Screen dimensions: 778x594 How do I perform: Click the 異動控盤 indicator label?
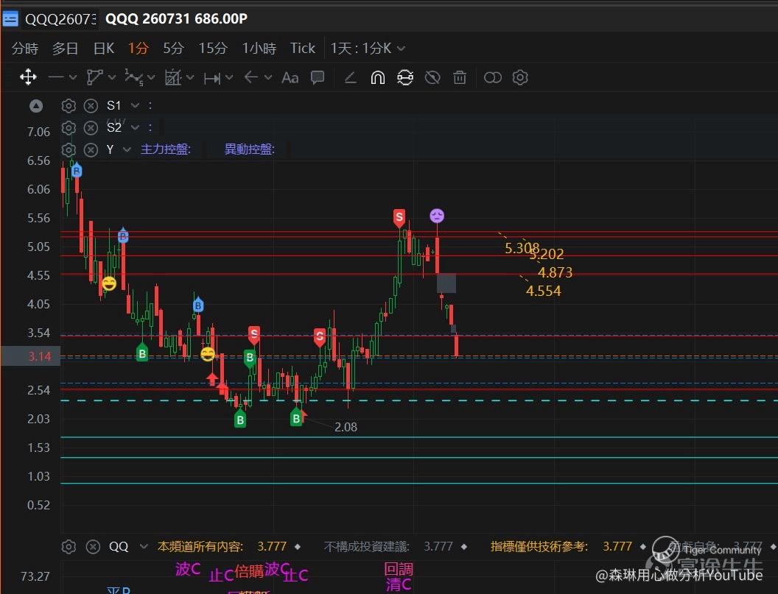(249, 149)
